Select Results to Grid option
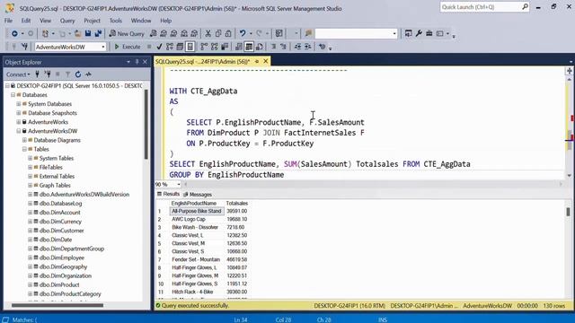The height and width of the screenshot is (323, 575). tap(249, 47)
